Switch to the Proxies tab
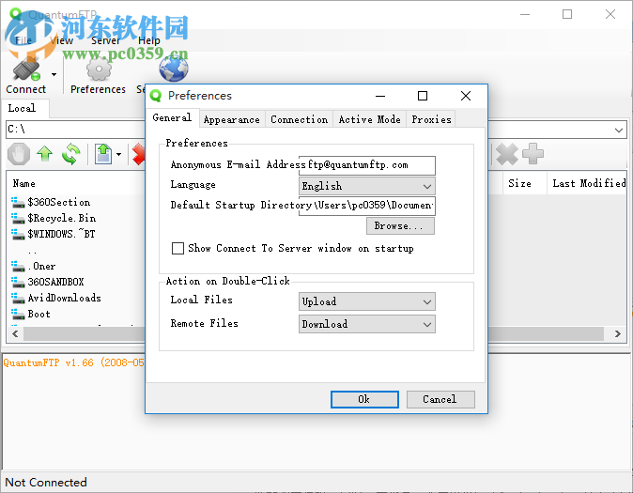Screen dimensions: 633x493 coord(431,119)
